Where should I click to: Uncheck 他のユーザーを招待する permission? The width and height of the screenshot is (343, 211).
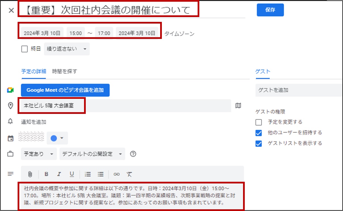tap(258, 133)
